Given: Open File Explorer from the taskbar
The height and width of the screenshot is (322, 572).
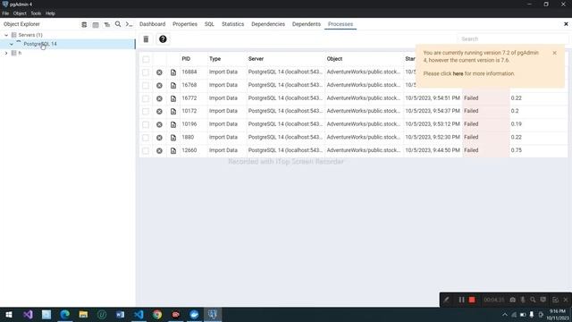Looking at the screenshot, I should pos(83,315).
